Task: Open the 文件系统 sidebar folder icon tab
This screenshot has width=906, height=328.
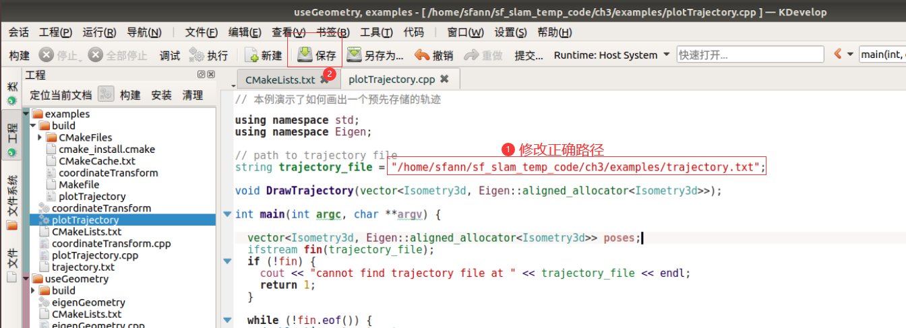Action: pyautogui.click(x=11, y=202)
